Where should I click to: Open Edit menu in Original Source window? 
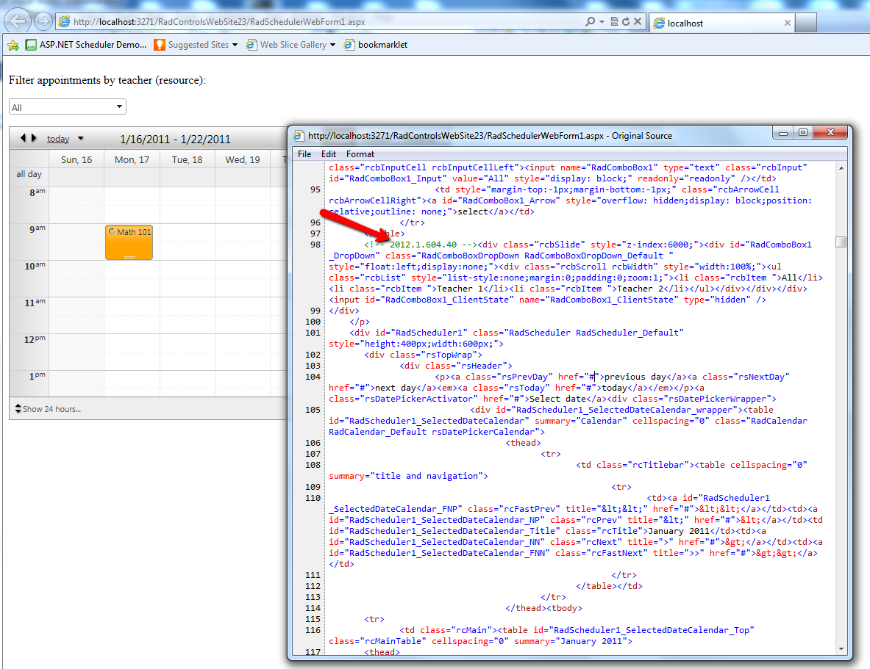click(x=329, y=154)
